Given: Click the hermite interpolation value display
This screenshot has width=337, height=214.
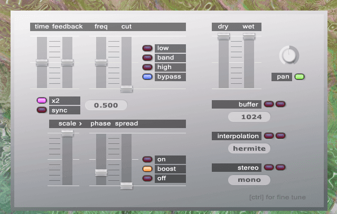Looking at the screenshot, I should (x=249, y=149).
